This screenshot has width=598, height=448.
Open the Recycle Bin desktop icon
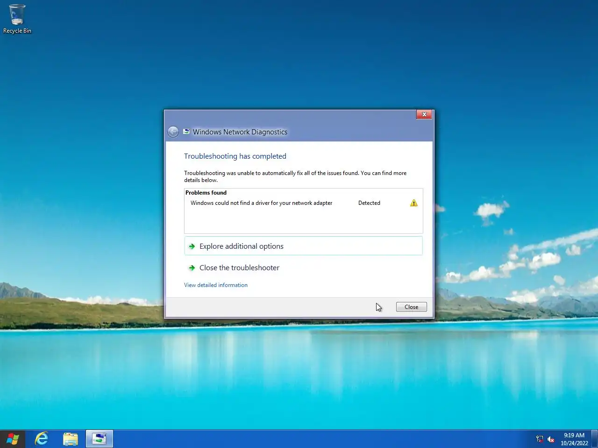pyautogui.click(x=17, y=19)
